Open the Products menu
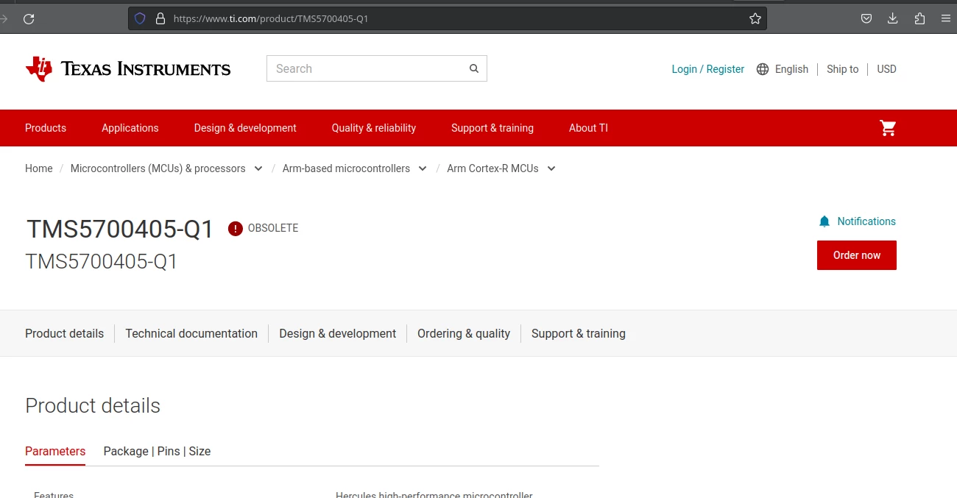The image size is (957, 498). pos(46,128)
